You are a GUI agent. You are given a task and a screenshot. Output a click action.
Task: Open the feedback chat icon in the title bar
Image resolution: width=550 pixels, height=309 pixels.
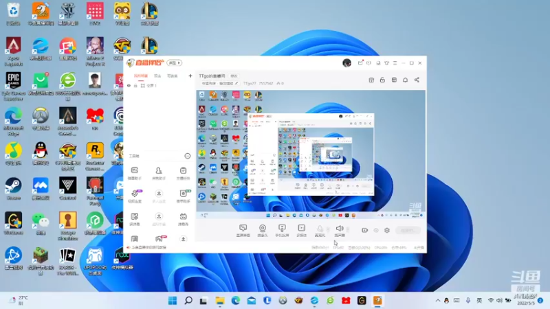point(368,63)
